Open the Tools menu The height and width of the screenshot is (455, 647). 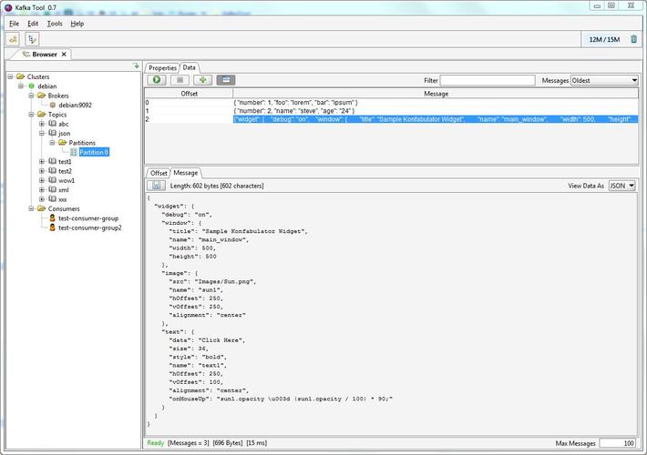pos(55,24)
